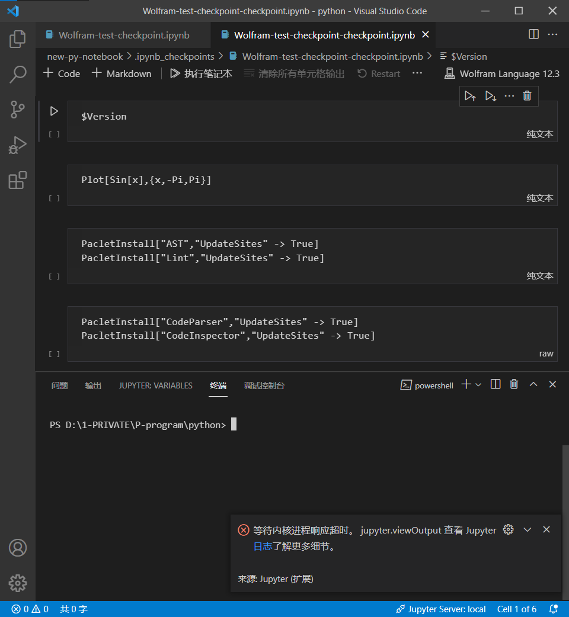Viewport: 569px width, 617px height.
Task: Expand the notification details chevron
Action: coord(528,529)
